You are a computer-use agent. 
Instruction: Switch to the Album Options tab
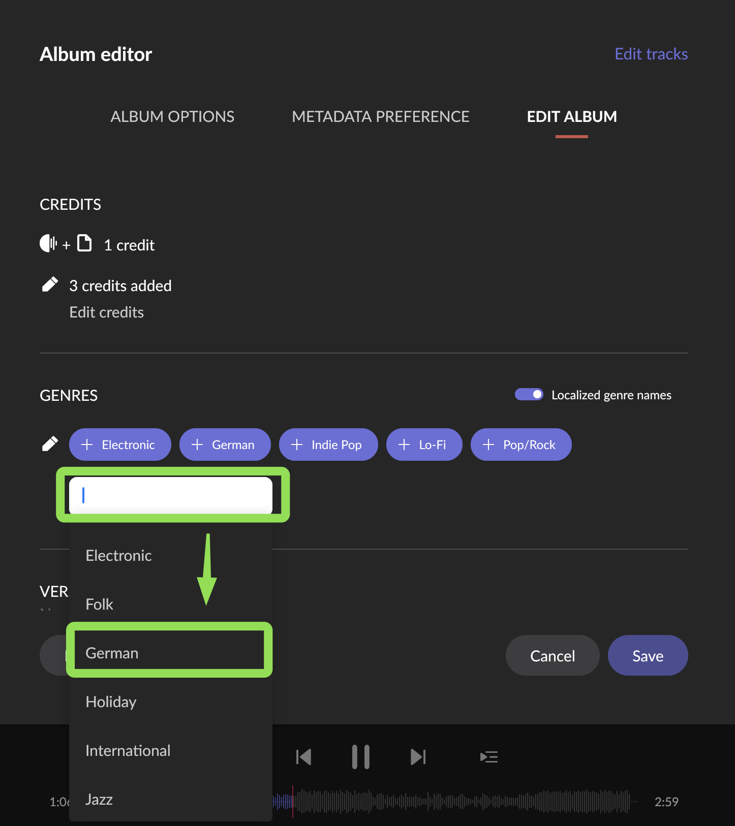pos(172,116)
